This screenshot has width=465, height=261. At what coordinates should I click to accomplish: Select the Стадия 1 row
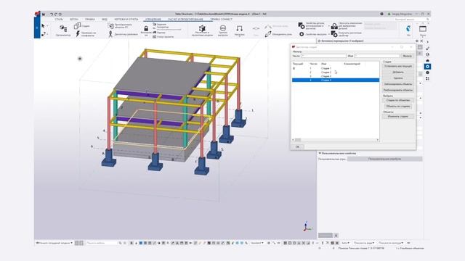click(x=336, y=68)
